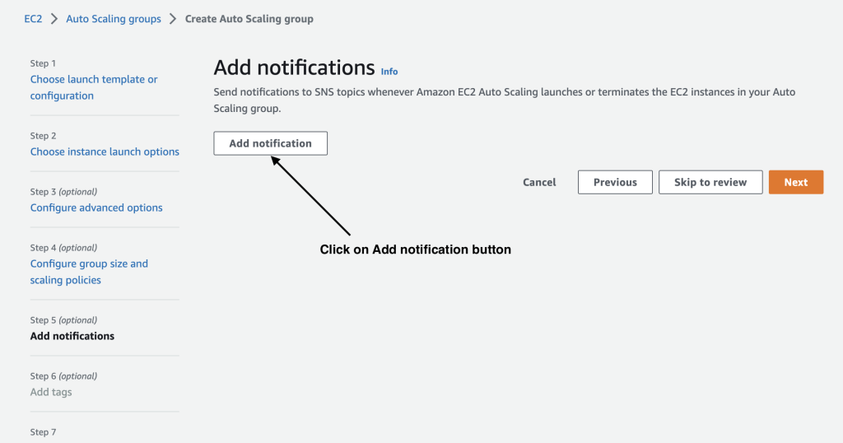The width and height of the screenshot is (843, 443).
Task: Proceed with the orange Next button
Action: coord(795,182)
